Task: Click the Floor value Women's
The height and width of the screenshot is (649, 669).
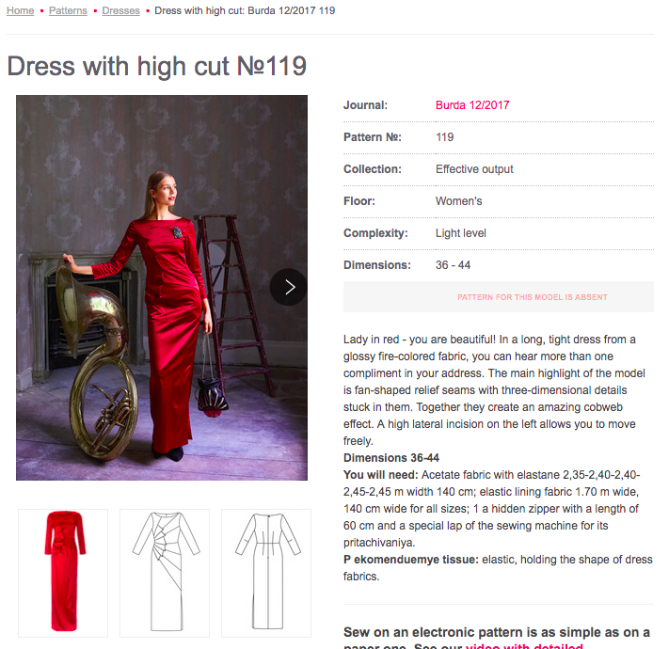Action: [458, 201]
